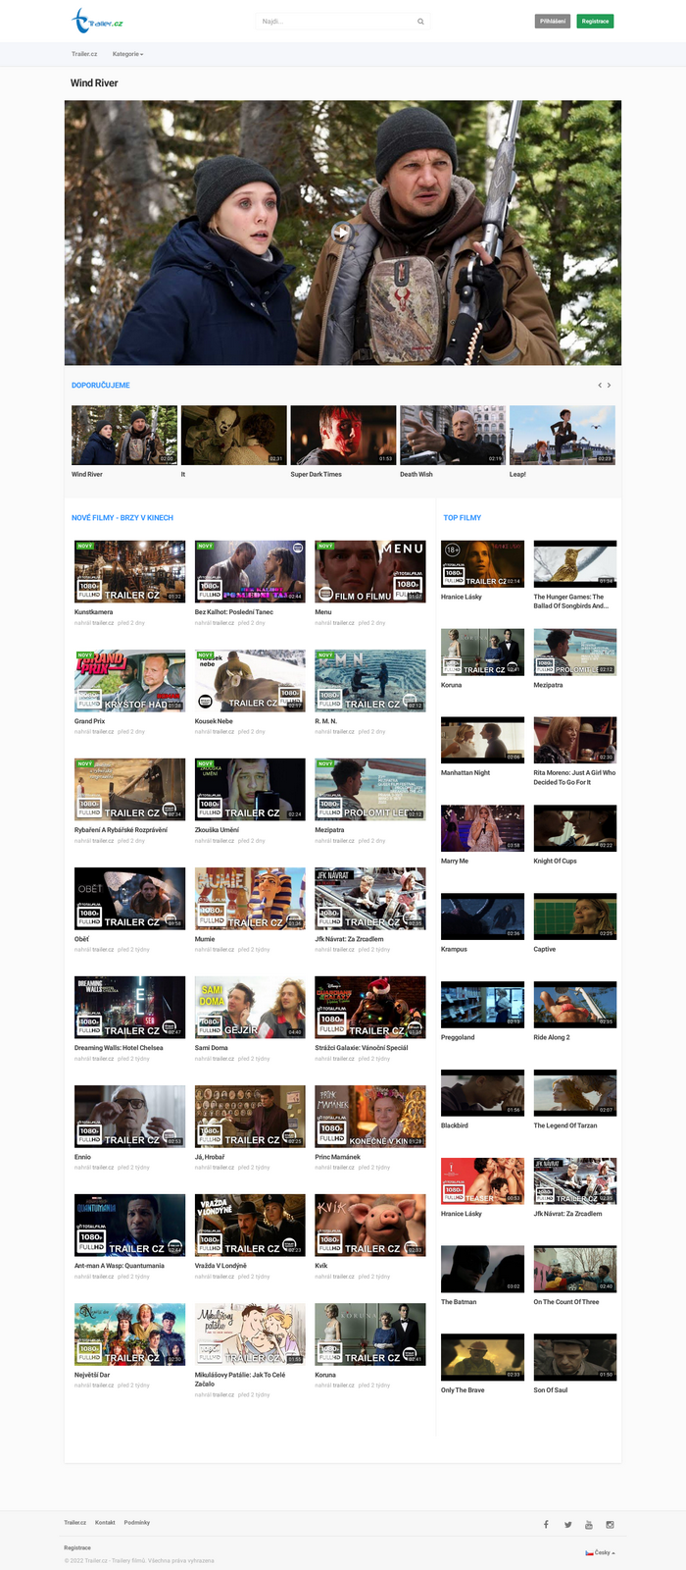
Task: Click the Zkouška Umění title link
Action: point(217,830)
